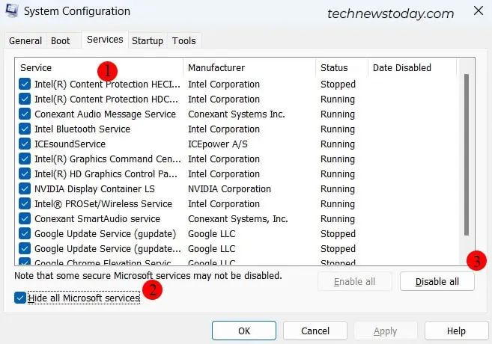
Task: Toggle Hide all Microsoft services checkbox
Action: 20,298
